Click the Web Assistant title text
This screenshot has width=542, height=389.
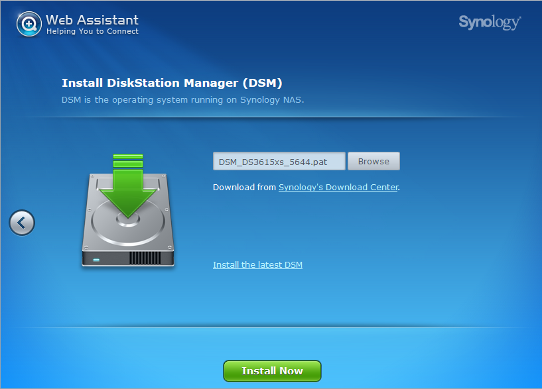click(92, 20)
